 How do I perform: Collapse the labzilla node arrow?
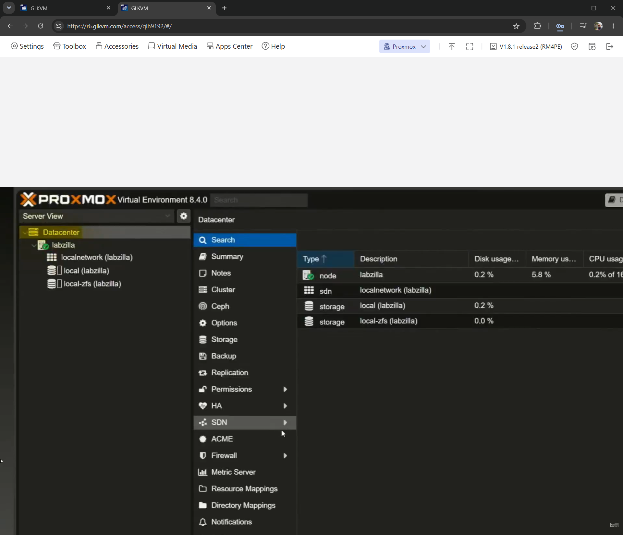point(34,245)
